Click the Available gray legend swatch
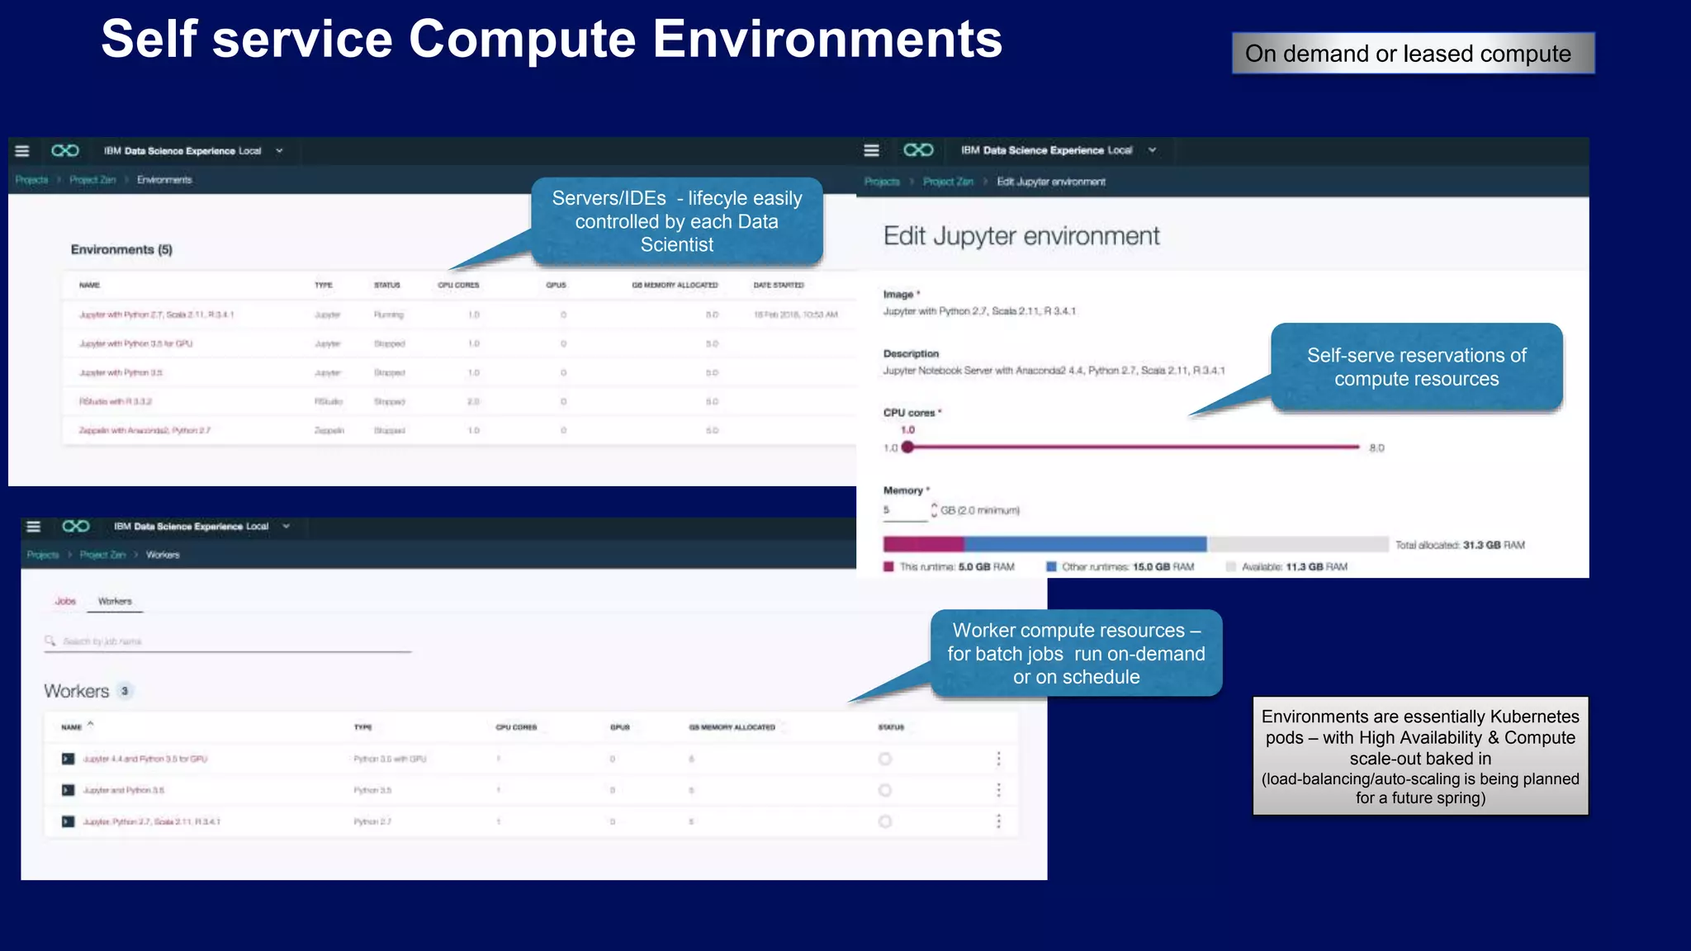The image size is (1691, 951). pyautogui.click(x=1231, y=567)
